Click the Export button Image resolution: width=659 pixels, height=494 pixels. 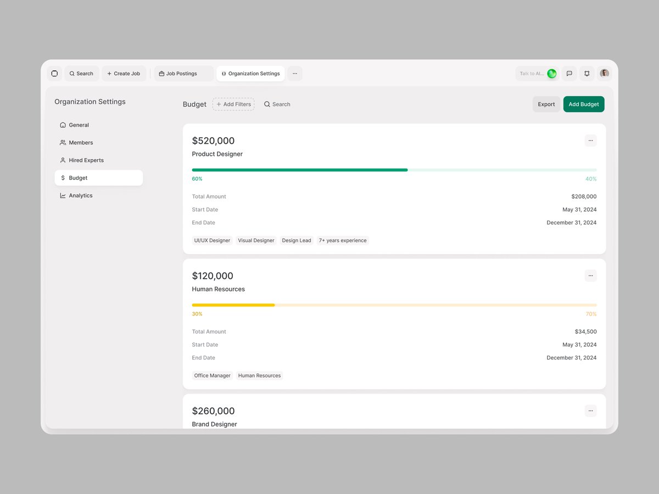pos(546,104)
